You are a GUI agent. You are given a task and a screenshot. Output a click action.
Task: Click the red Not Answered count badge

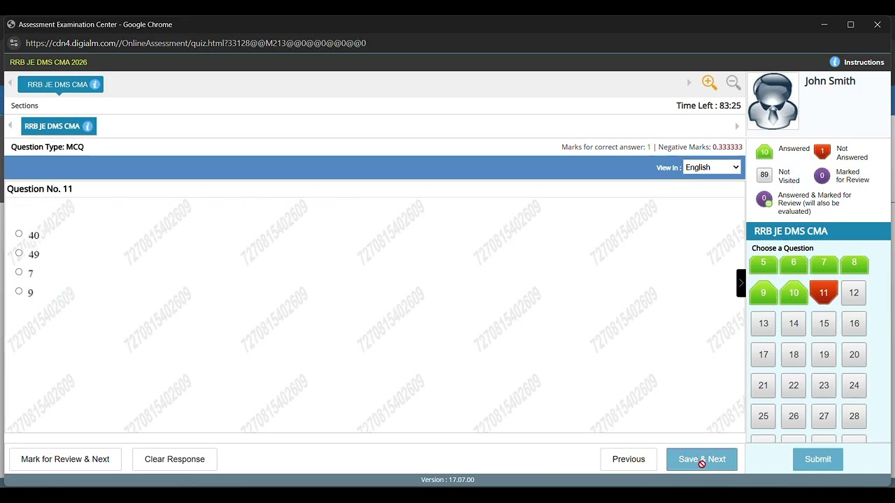[822, 152]
